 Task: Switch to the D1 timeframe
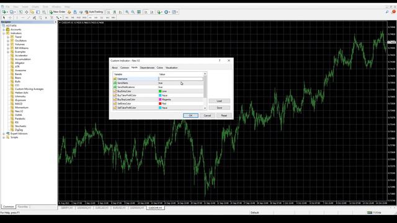click(x=102, y=18)
